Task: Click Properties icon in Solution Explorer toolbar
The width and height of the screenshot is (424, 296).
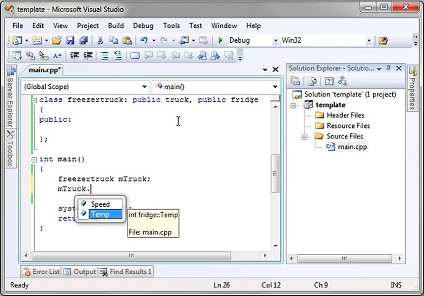Action: coord(295,81)
